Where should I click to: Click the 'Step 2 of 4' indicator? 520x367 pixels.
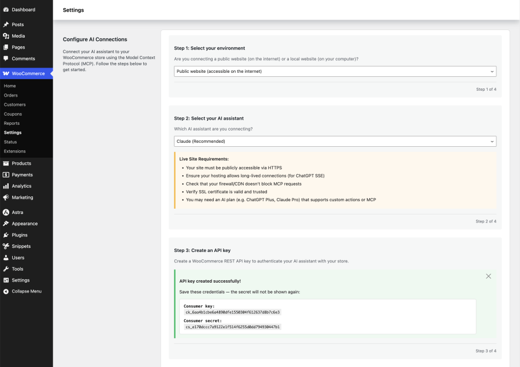tap(486, 221)
